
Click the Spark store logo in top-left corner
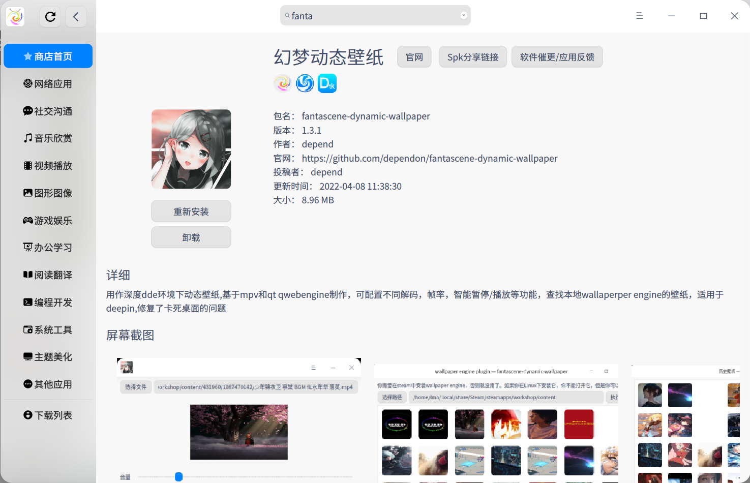[15, 16]
